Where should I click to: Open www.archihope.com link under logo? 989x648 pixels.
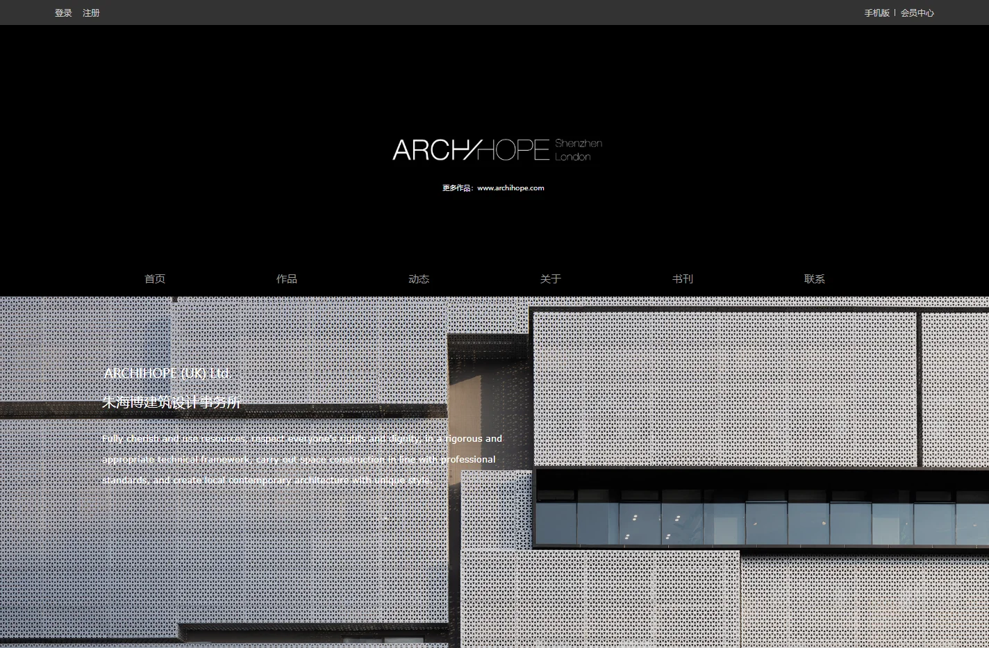click(510, 188)
